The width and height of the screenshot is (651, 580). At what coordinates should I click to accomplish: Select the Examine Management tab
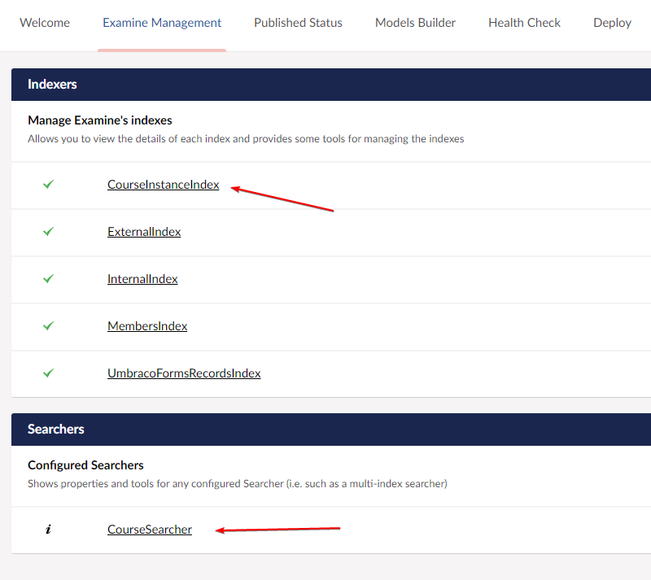pos(161,23)
